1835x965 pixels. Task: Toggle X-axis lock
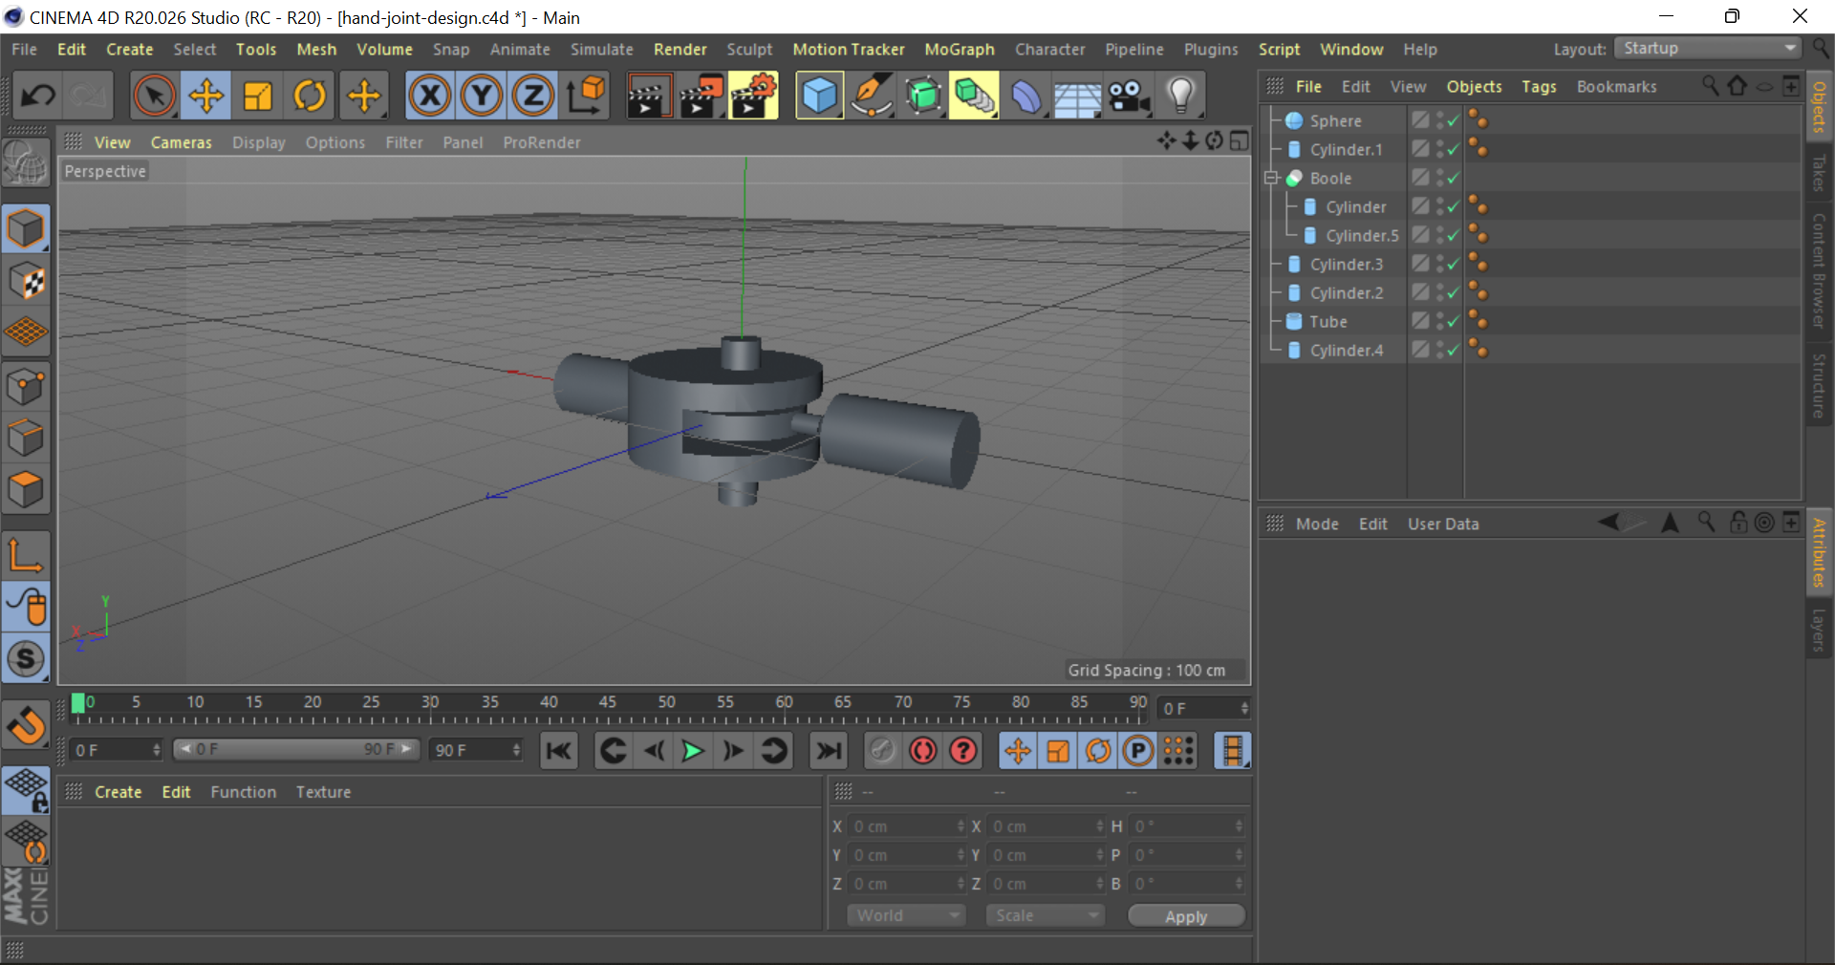pyautogui.click(x=430, y=96)
